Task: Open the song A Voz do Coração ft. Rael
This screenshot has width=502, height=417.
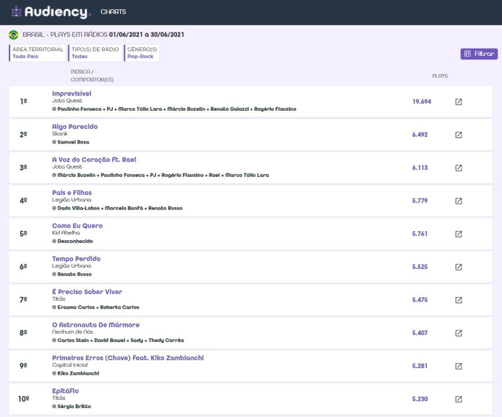Action: (x=94, y=159)
